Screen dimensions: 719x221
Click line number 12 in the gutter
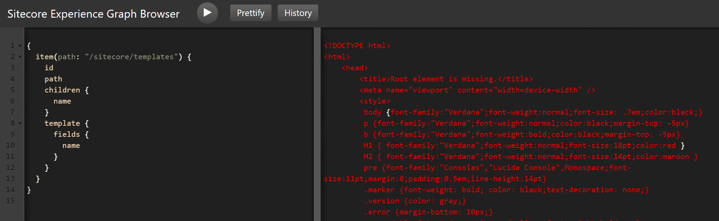10,168
